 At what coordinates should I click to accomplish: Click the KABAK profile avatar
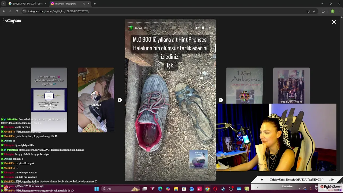(x=131, y=28)
